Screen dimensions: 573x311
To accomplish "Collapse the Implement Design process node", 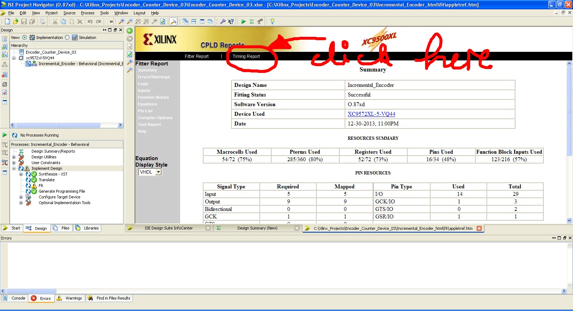I will [14, 168].
